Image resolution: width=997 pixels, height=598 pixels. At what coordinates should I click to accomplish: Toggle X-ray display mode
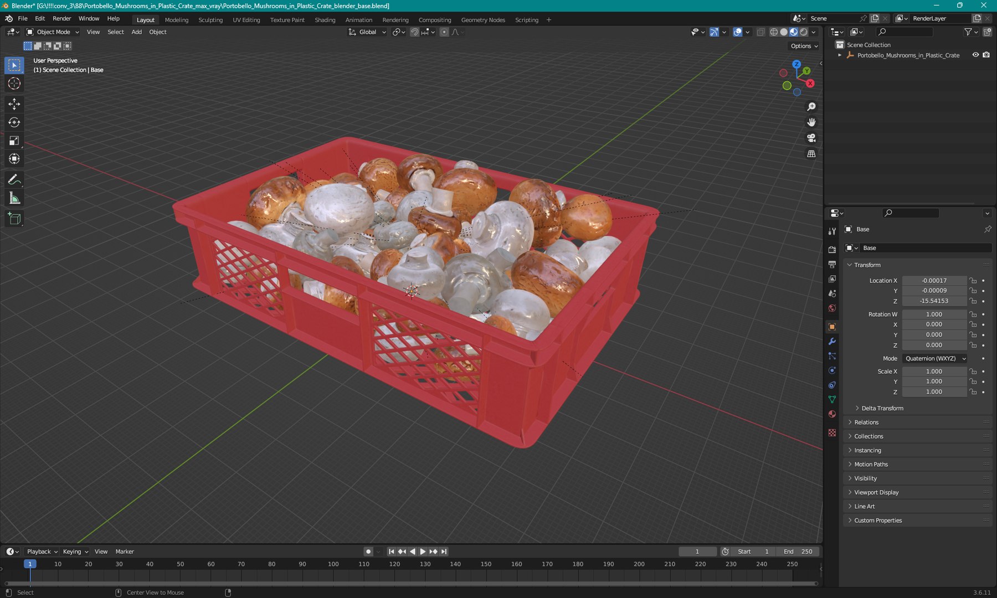[760, 32]
